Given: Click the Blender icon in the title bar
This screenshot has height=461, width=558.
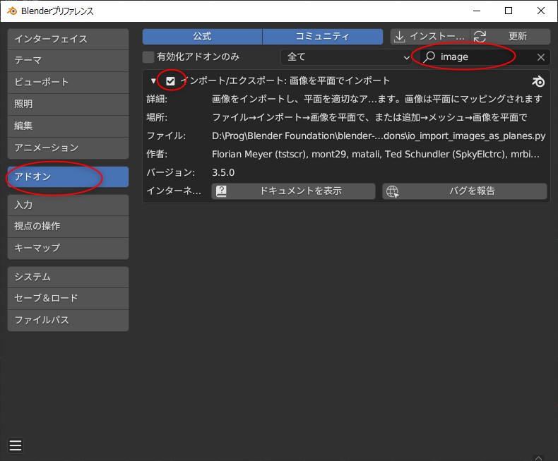Looking at the screenshot, I should coord(11,11).
